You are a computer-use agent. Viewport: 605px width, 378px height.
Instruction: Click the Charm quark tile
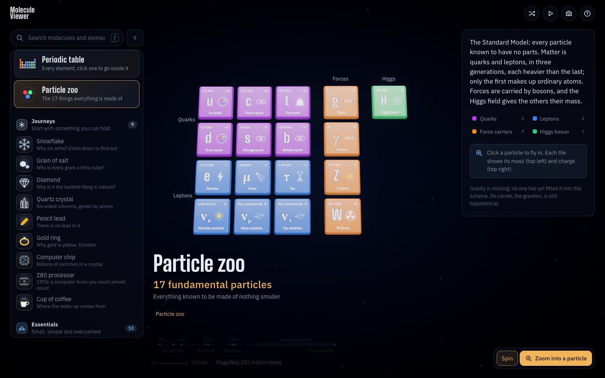coord(254,102)
